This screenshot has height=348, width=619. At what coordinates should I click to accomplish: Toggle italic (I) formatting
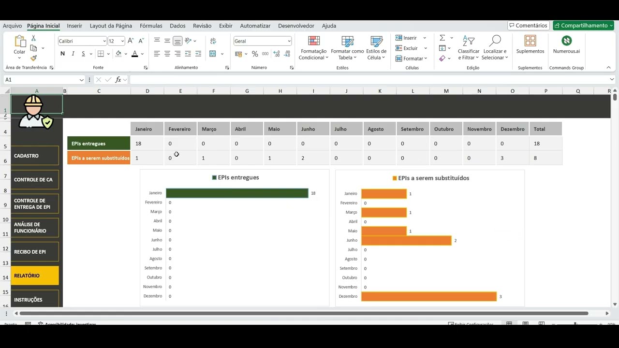click(x=73, y=54)
